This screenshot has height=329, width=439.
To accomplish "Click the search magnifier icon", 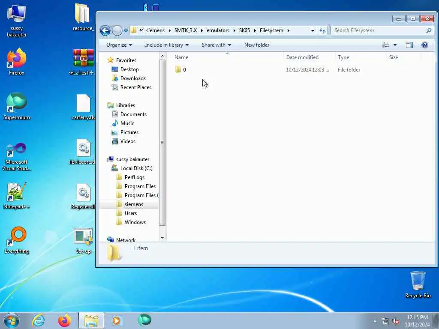I will coord(429,30).
